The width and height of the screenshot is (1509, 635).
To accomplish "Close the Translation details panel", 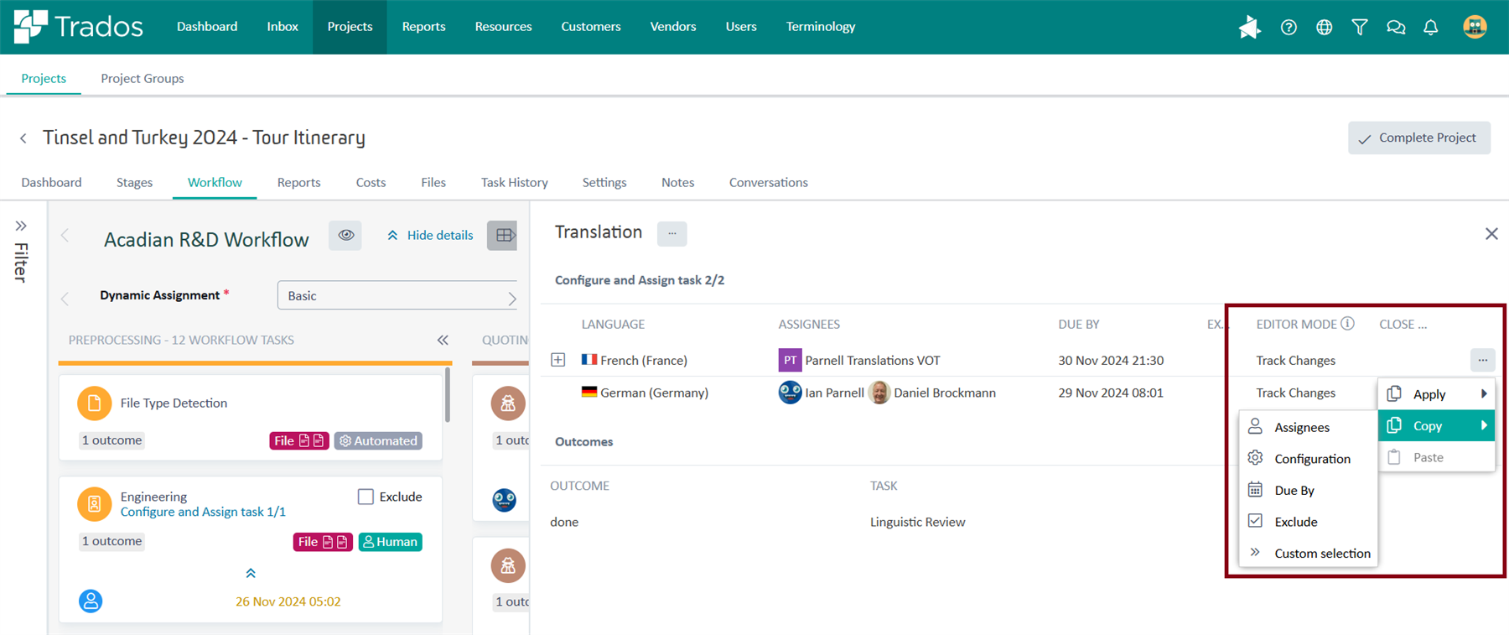I will pyautogui.click(x=1491, y=234).
